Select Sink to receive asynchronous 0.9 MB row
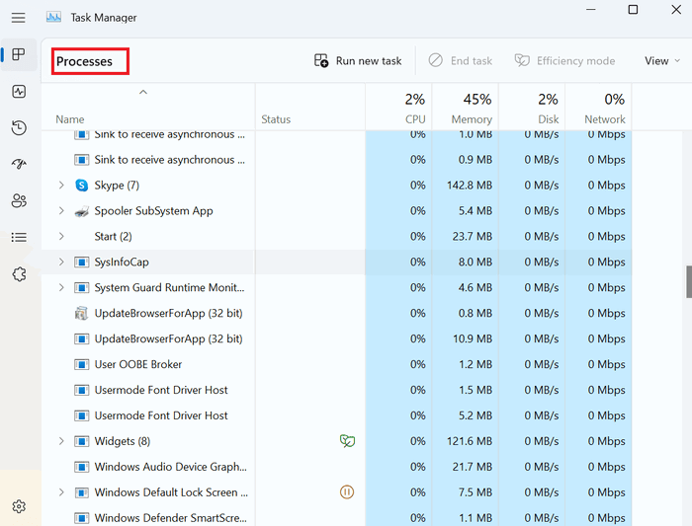692x526 pixels. tap(337, 160)
